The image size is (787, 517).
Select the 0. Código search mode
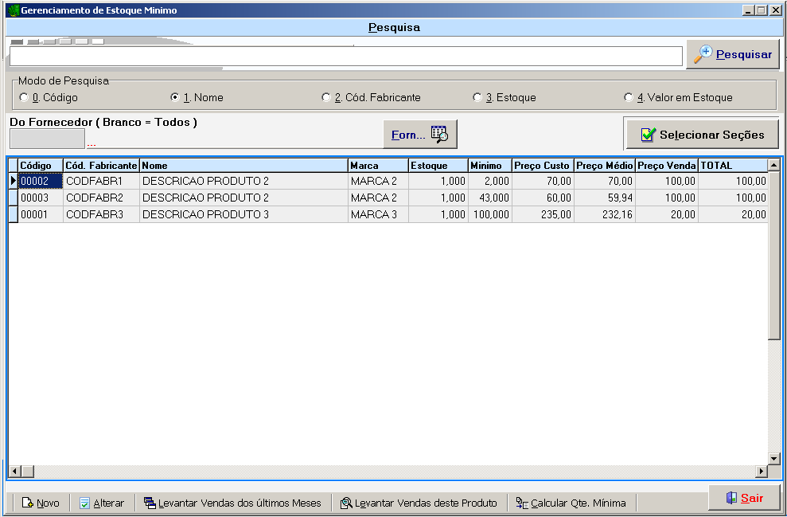pyautogui.click(x=24, y=97)
